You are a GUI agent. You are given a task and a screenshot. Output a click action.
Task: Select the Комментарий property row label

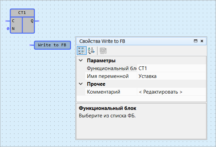click(x=104, y=92)
